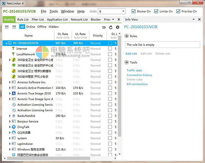Toggle the Priorities On checkbox
Screen dimensions: 205x163
178,11
